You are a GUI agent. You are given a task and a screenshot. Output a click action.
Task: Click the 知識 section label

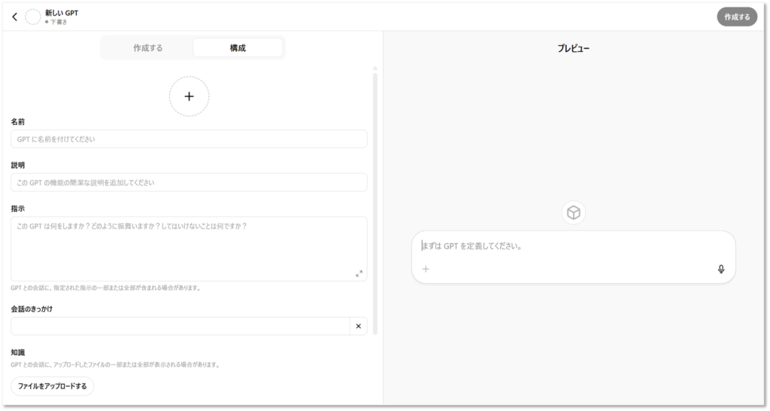coord(18,352)
